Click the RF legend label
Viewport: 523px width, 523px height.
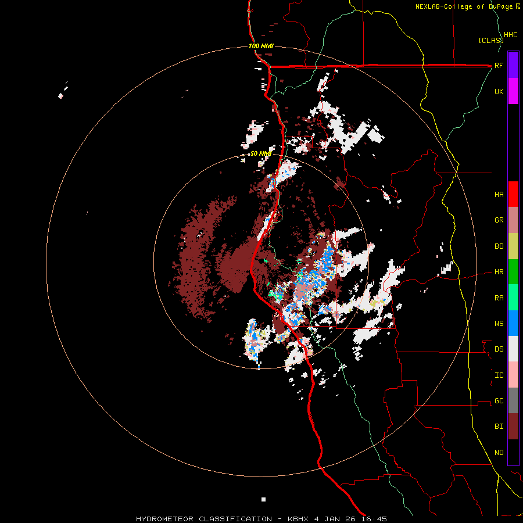point(499,66)
